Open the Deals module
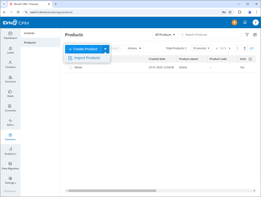Viewport: 261px width, 197px height. pyautogui.click(x=10, y=93)
